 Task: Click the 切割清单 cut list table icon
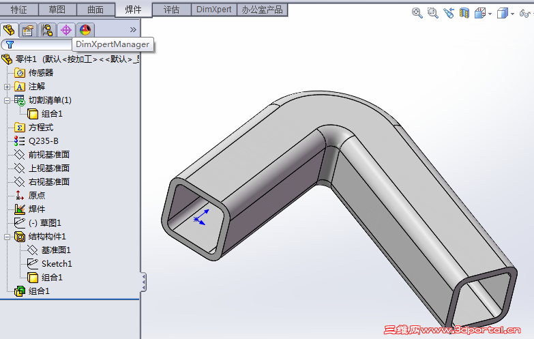point(20,100)
